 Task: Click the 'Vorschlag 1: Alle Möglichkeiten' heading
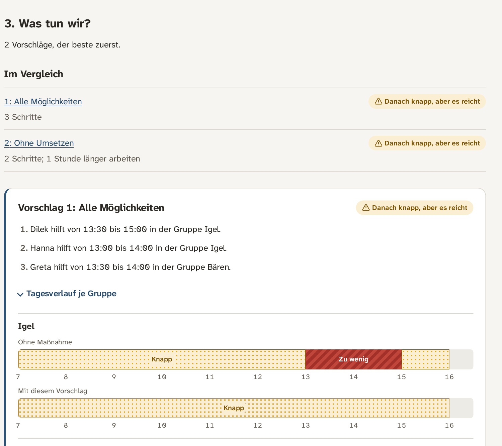pos(91,208)
